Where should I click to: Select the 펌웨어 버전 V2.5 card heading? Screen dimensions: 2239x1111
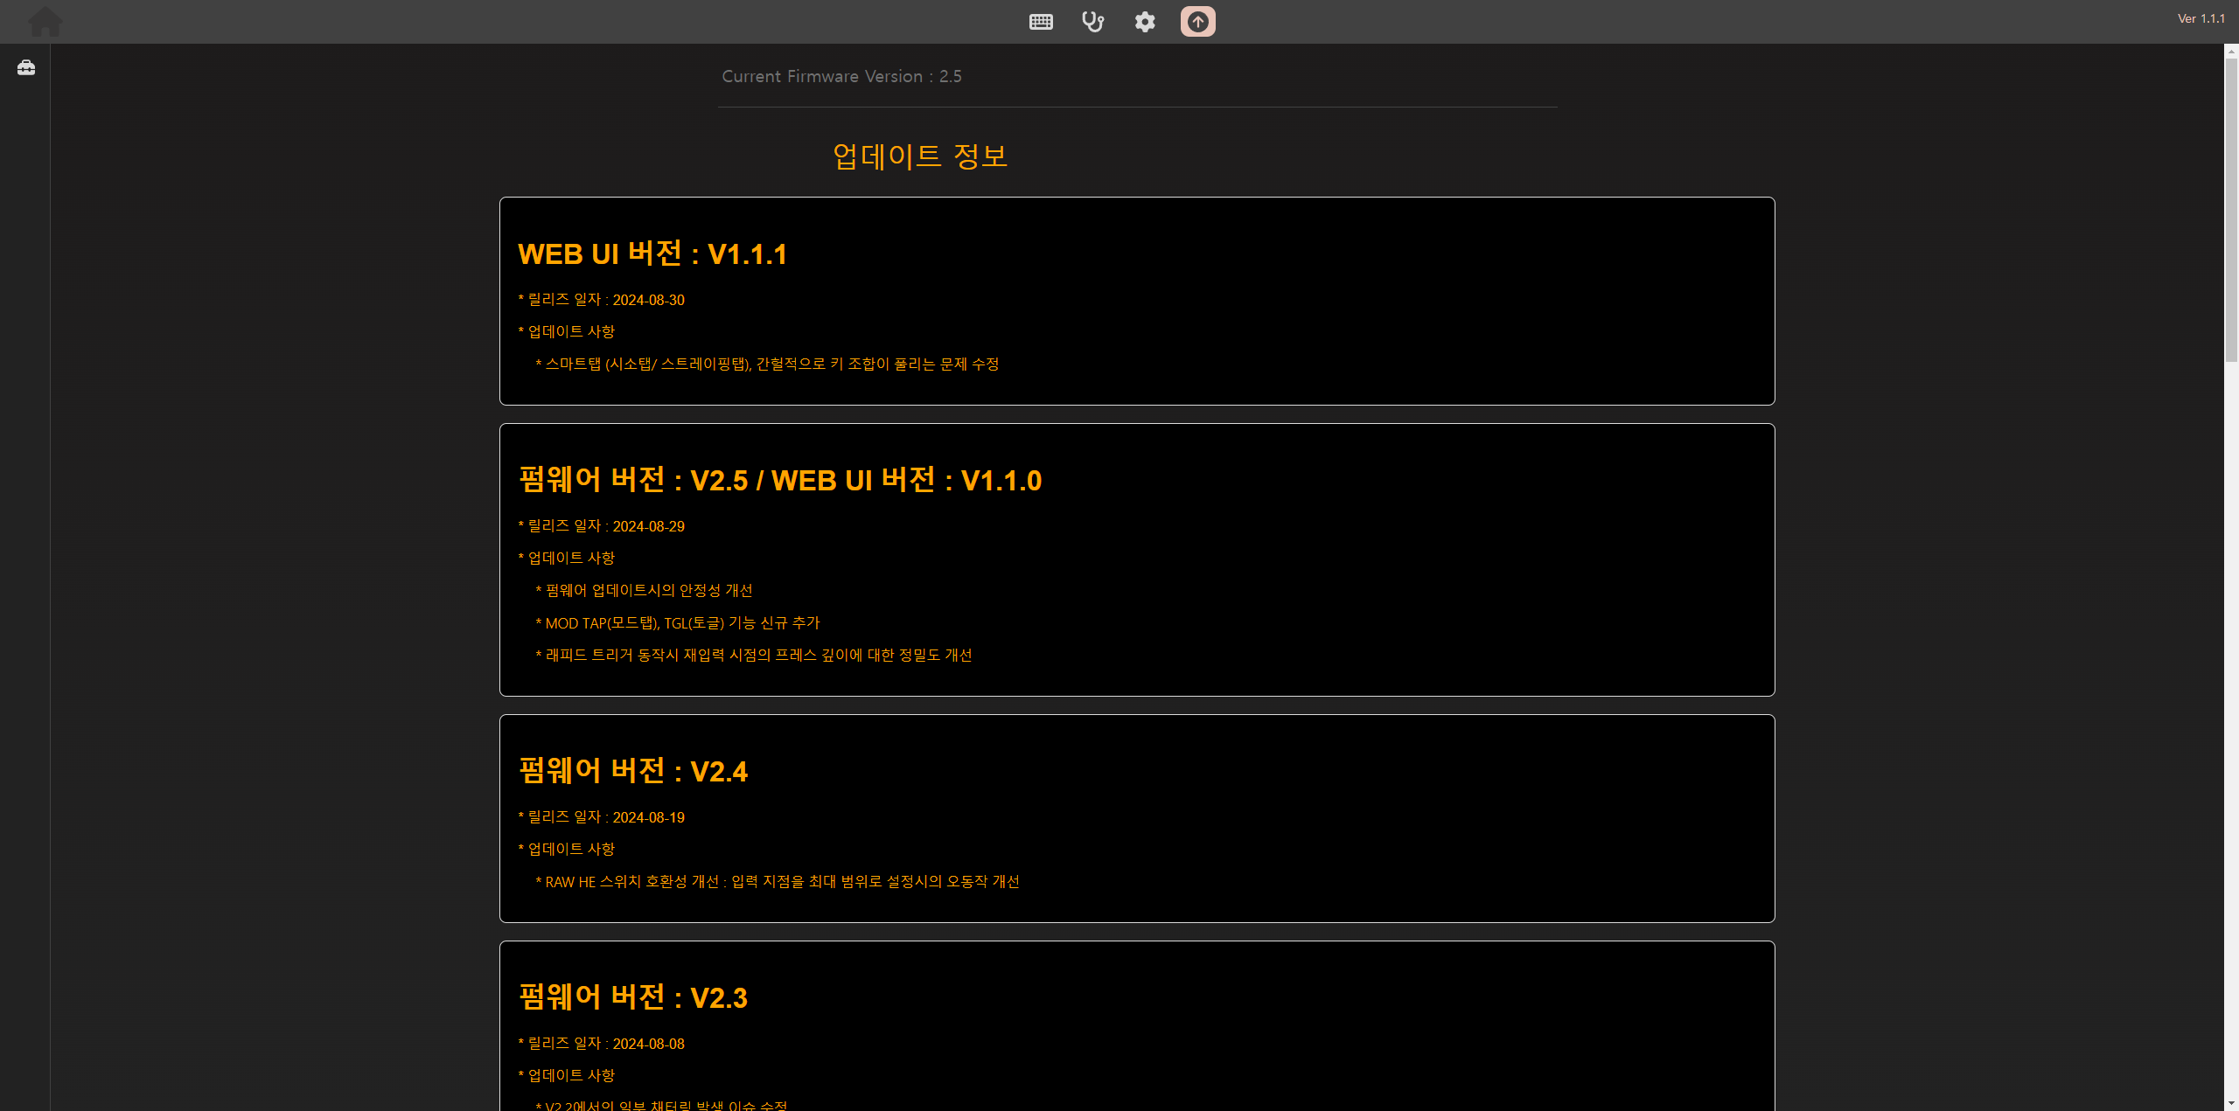pos(780,481)
